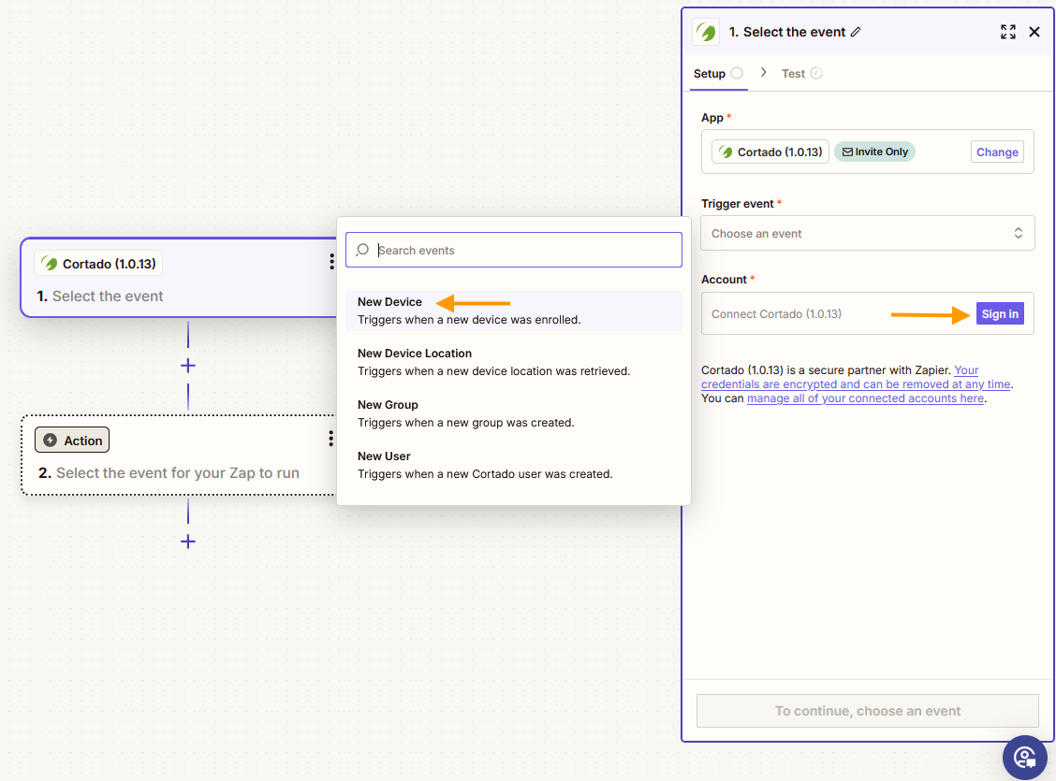Viewport: 1056px width, 781px height.
Task: Click the Trigger event dropdown arrows
Action: [1019, 233]
